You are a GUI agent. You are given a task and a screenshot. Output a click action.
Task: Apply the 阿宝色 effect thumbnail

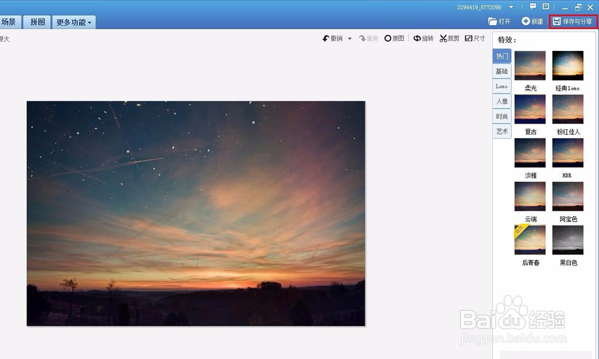coord(568,196)
